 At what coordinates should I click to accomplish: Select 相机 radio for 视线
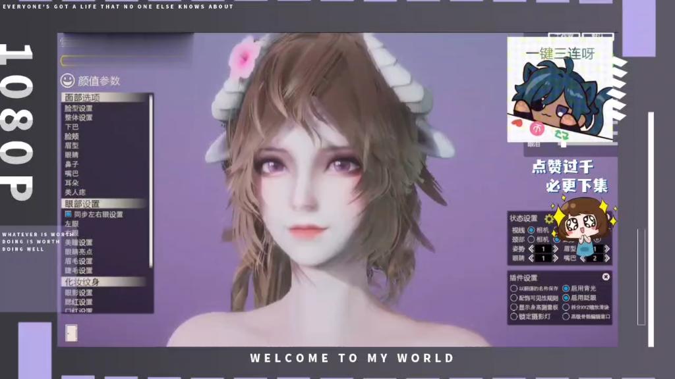click(x=531, y=230)
